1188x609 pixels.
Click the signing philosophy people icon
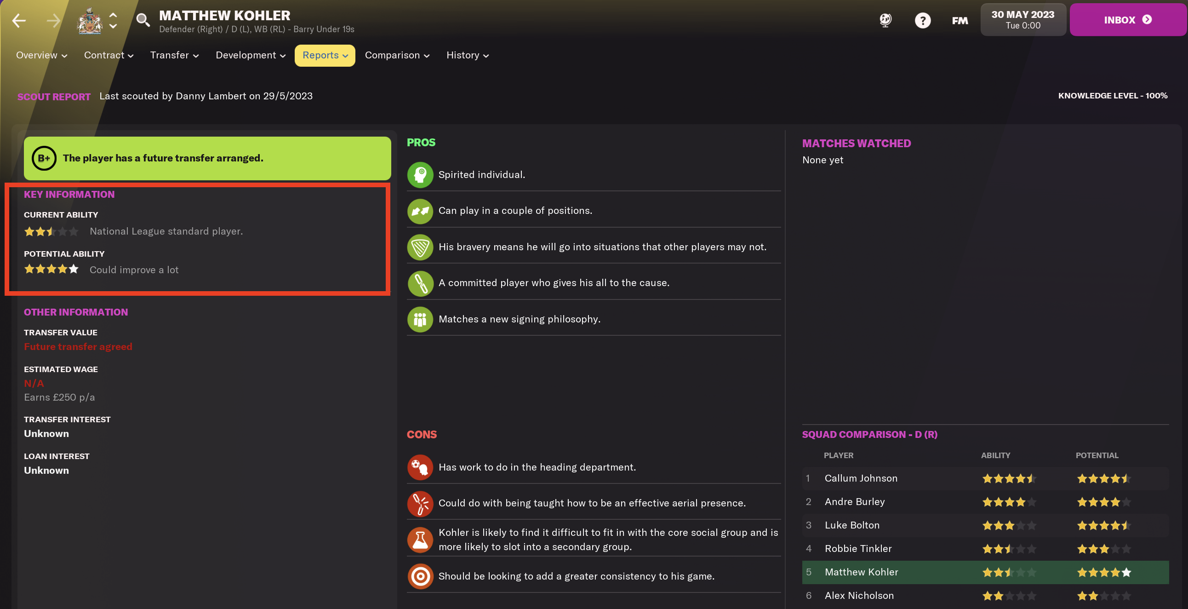pyautogui.click(x=420, y=319)
